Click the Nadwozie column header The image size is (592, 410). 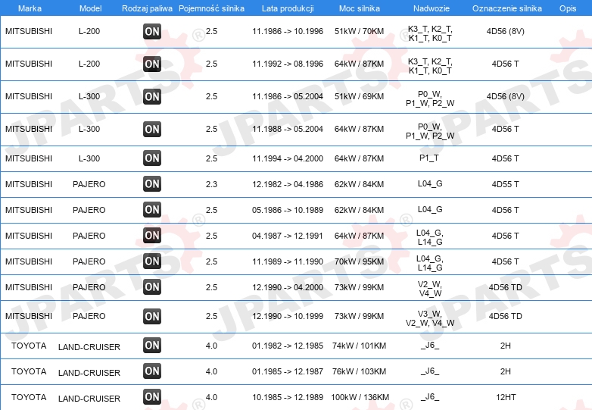(x=432, y=8)
